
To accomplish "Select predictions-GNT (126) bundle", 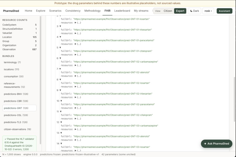I will pyautogui.click(x=19, y=108).
